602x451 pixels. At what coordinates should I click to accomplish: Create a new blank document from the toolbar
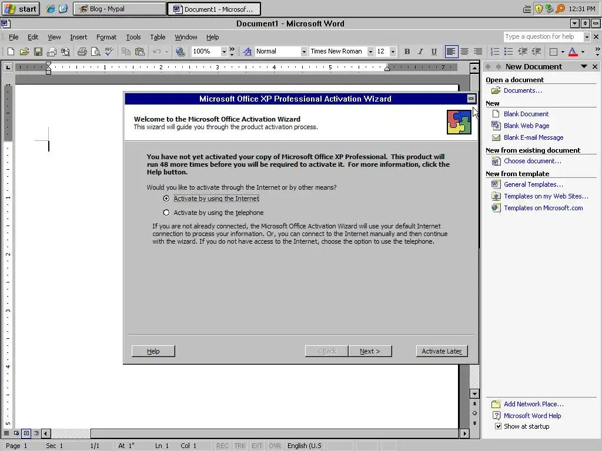pos(11,52)
